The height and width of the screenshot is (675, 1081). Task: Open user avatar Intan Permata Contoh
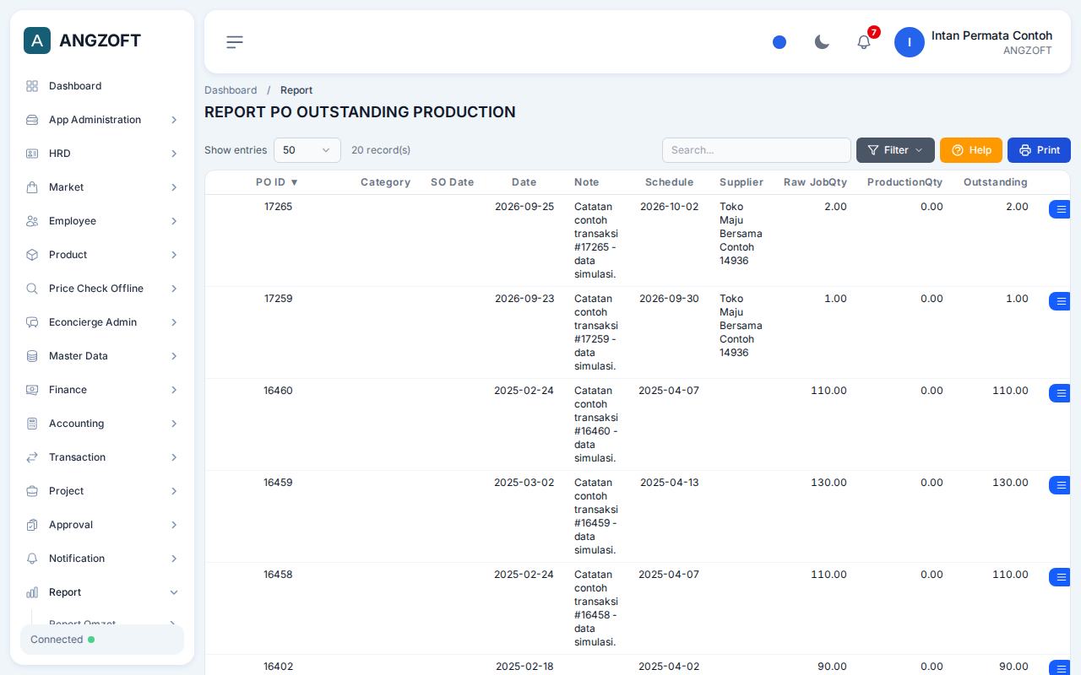tap(910, 42)
